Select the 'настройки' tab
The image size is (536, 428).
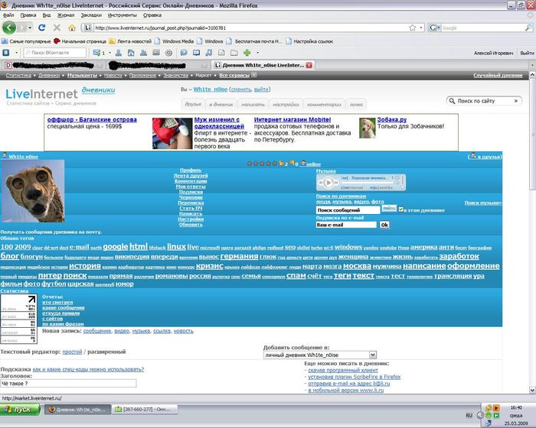(x=286, y=105)
